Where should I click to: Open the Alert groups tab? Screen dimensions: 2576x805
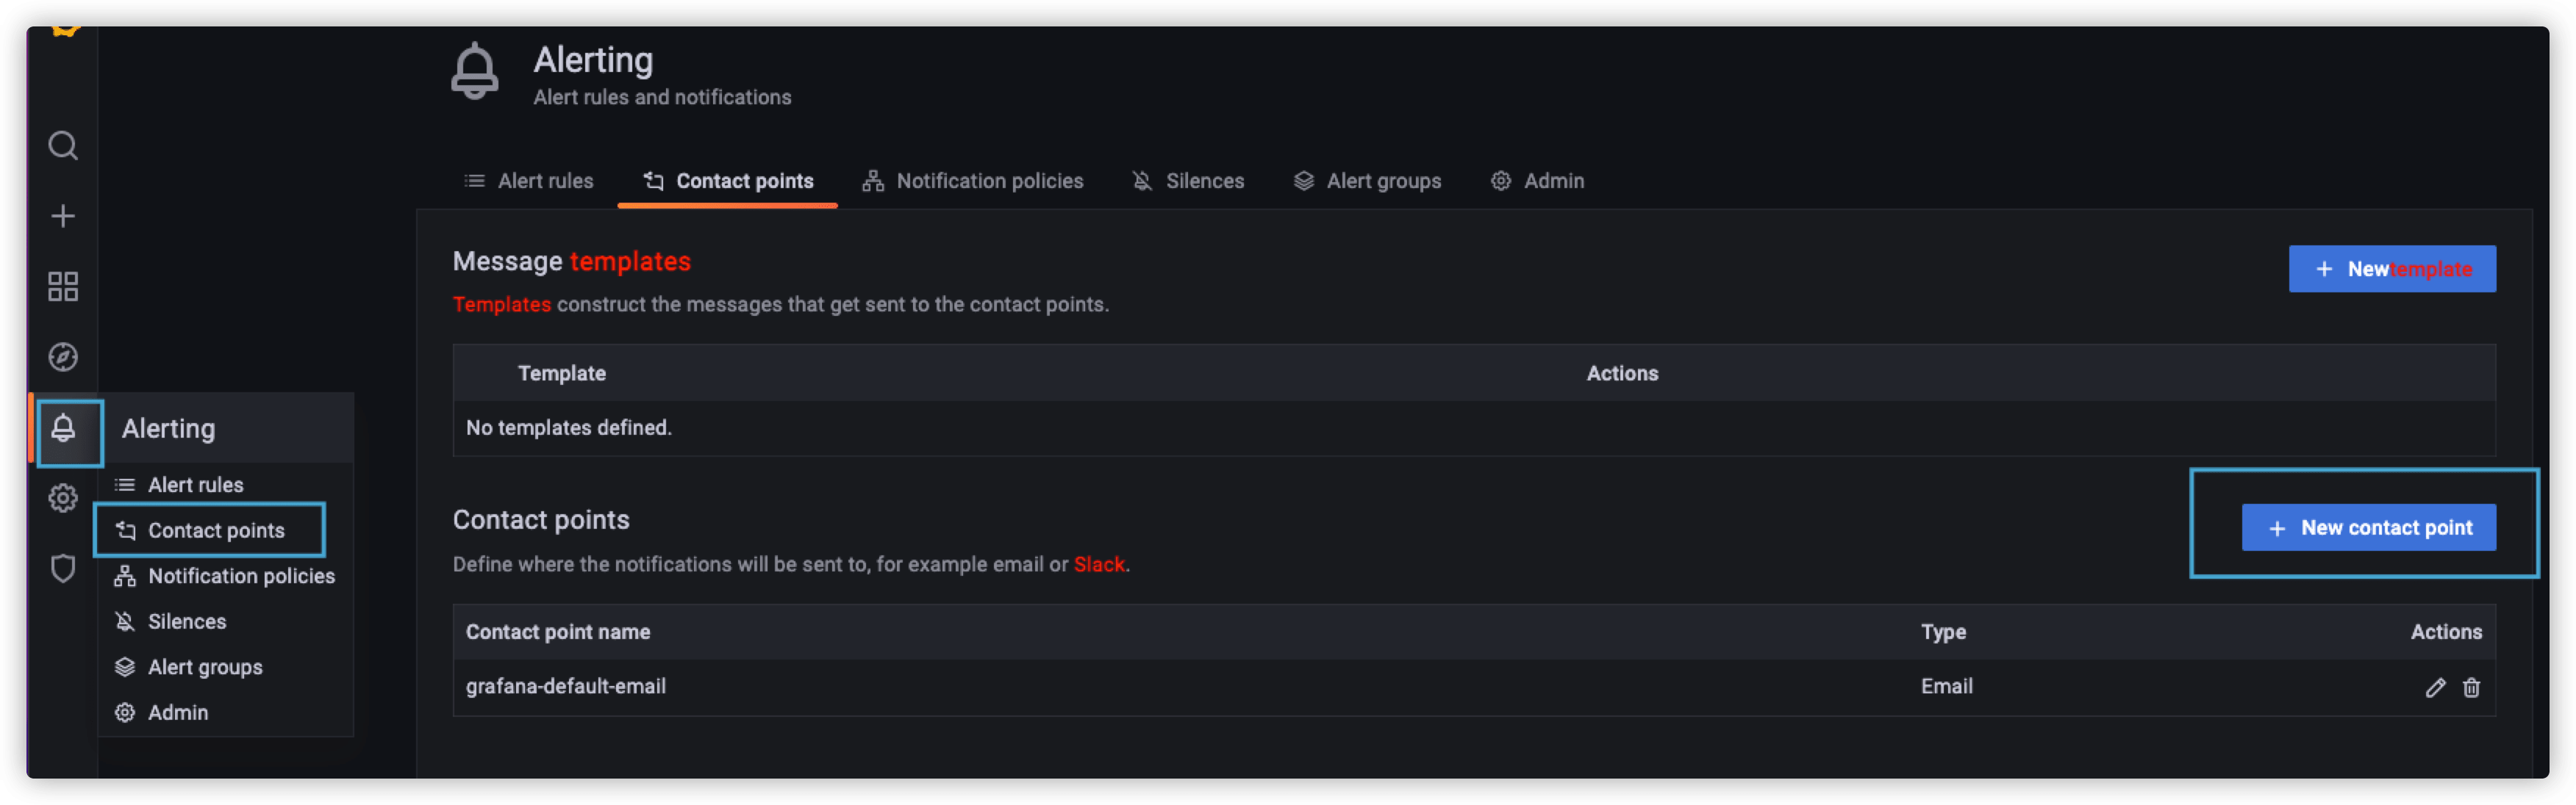1367,181
